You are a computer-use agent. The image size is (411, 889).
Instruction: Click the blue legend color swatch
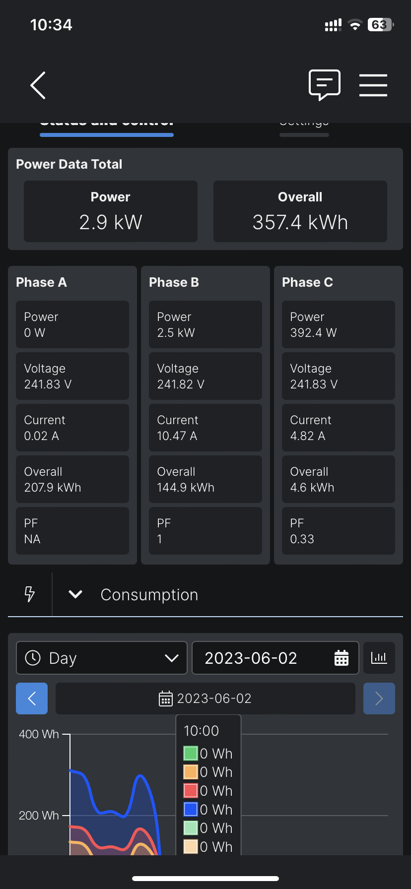(191, 809)
